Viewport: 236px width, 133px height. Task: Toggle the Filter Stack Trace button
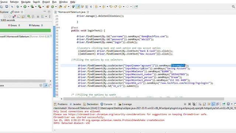(45, 85)
